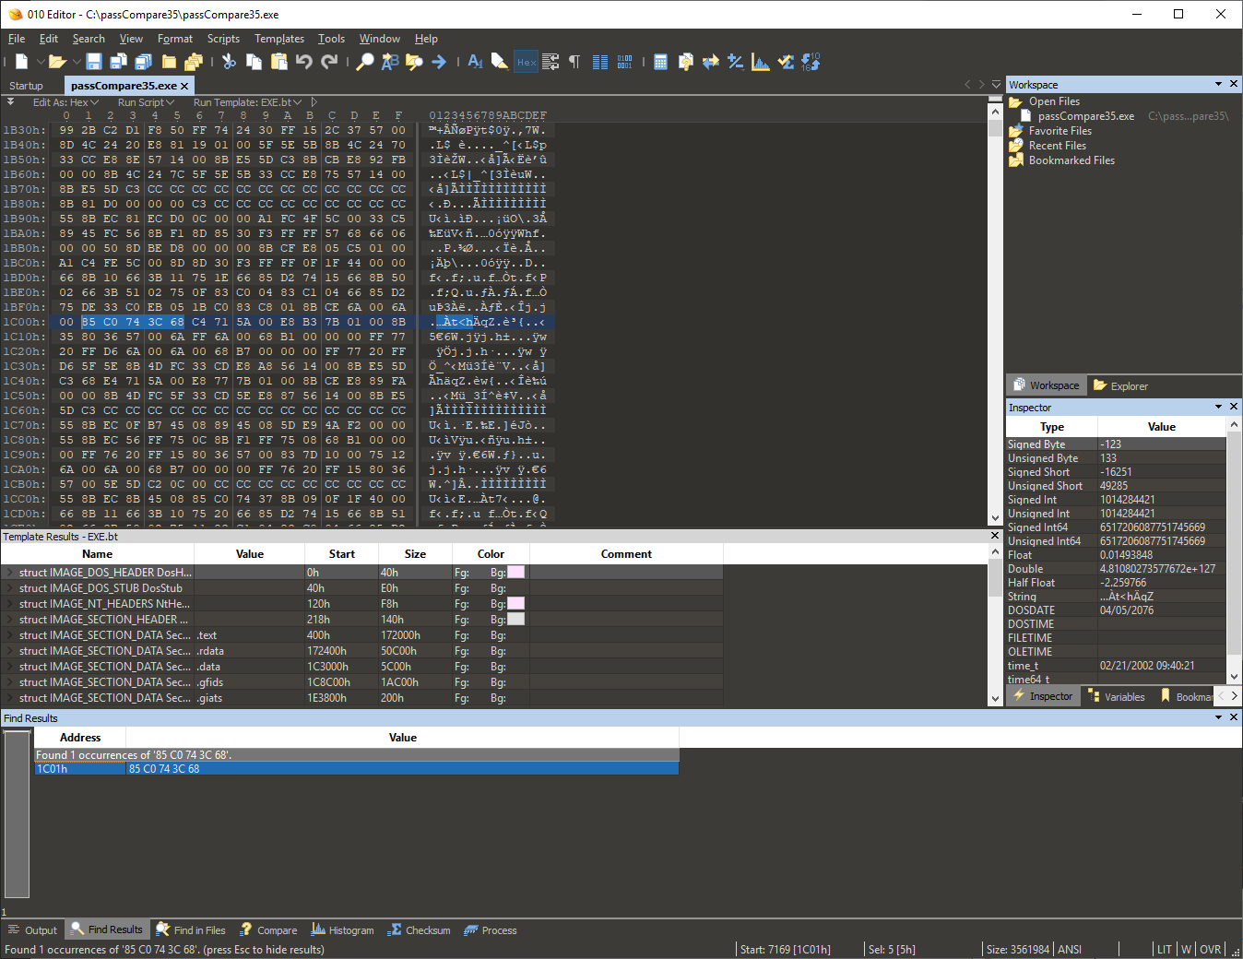Image resolution: width=1243 pixels, height=959 pixels.
Task: Click the Find and Replace toolbar icon
Action: [x=390, y=62]
